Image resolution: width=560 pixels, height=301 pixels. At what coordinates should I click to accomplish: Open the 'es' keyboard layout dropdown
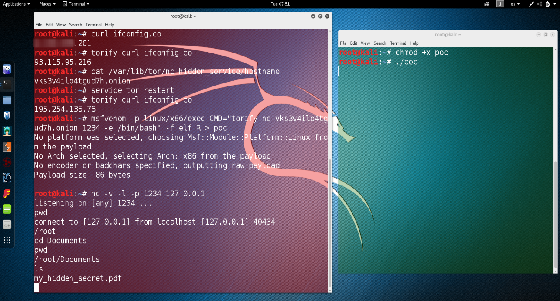(515, 4)
